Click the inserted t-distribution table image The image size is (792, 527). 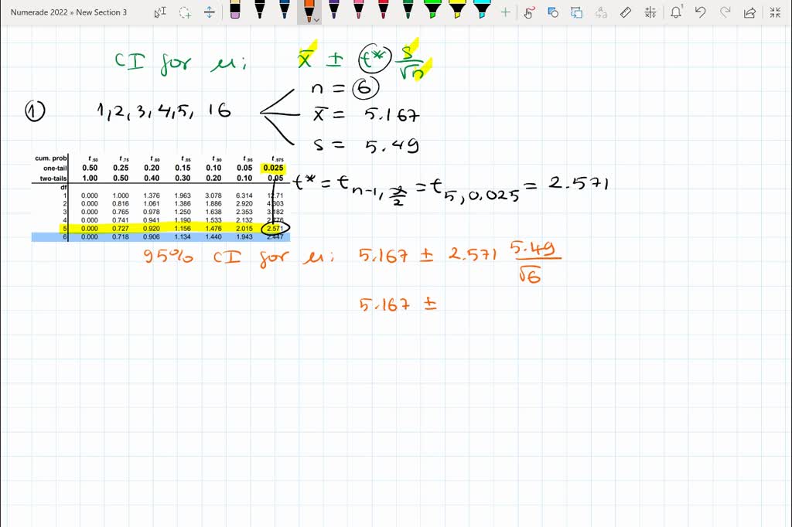[161, 197]
